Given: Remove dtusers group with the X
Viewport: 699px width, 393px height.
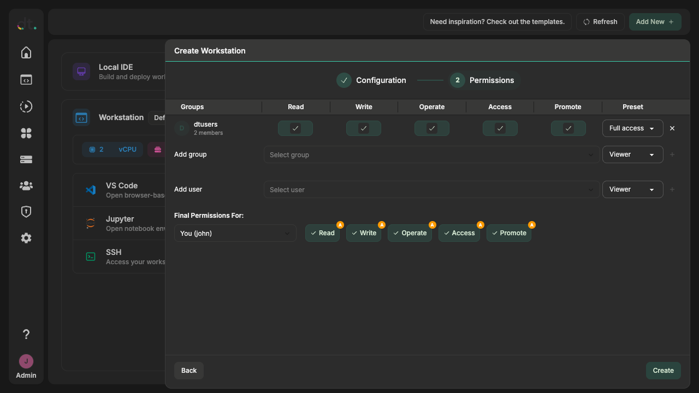Looking at the screenshot, I should point(672,128).
